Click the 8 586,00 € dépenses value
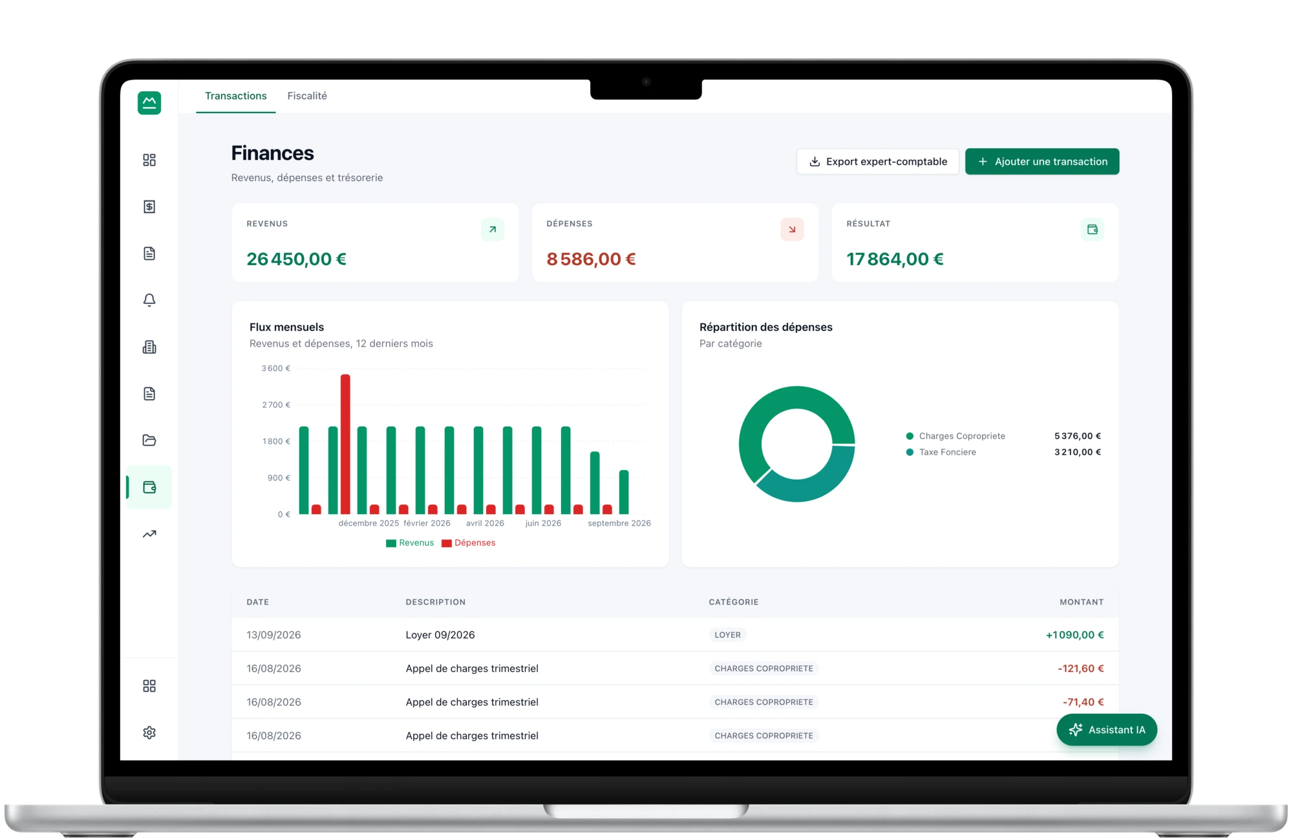This screenshot has width=1293, height=840. (x=591, y=259)
